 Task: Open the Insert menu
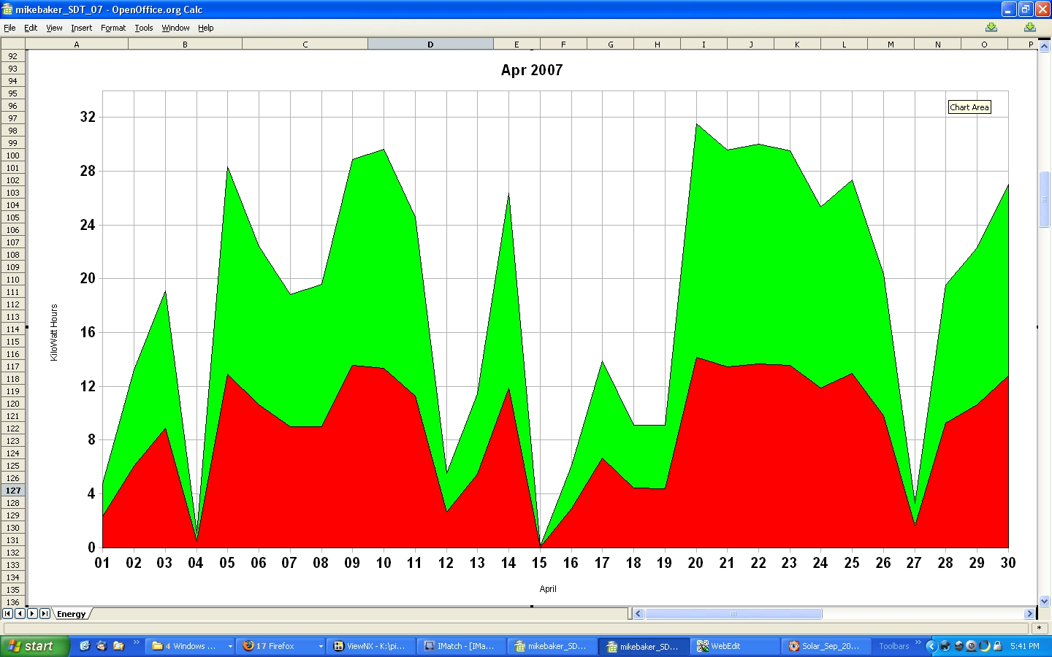[x=81, y=28]
